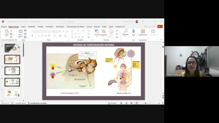This screenshot has height=123, width=219.
Task: Start Ditar dictation microphone
Action: point(133,33)
